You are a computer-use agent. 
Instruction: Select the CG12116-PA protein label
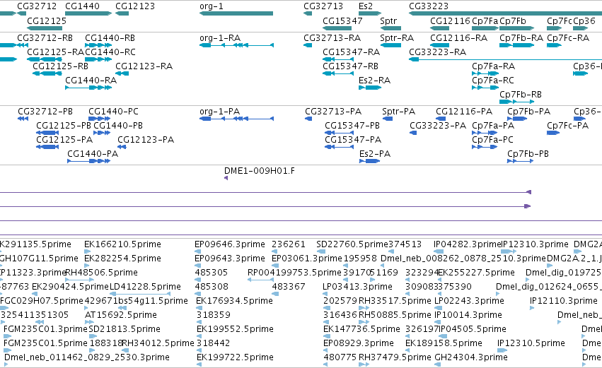pyautogui.click(x=464, y=112)
